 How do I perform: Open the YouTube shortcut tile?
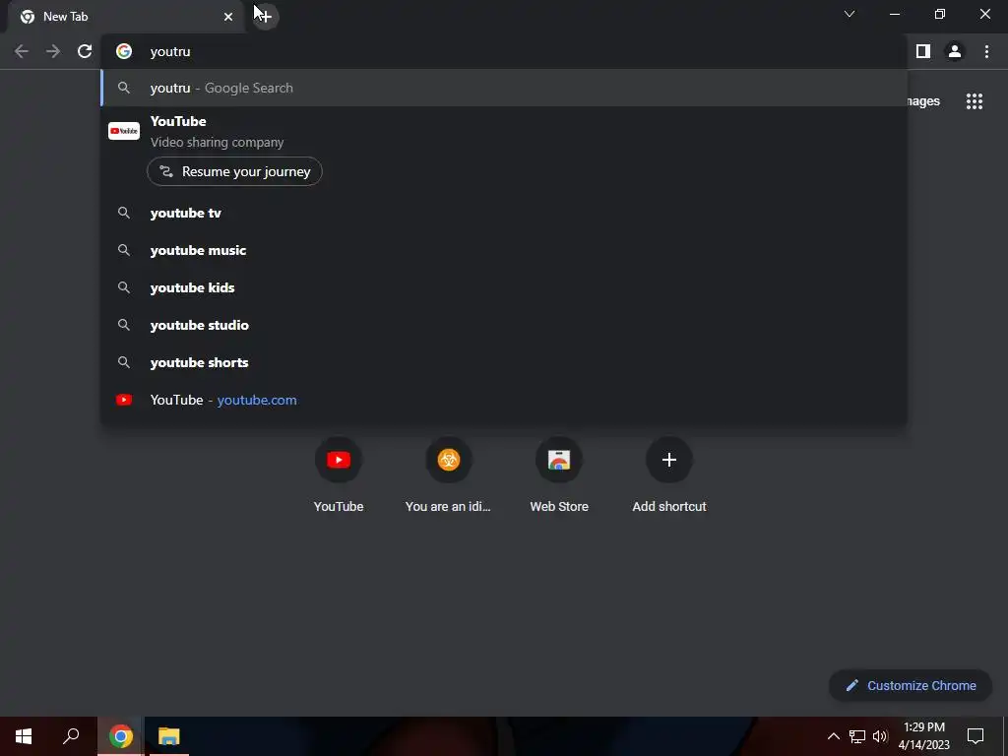pos(339,475)
